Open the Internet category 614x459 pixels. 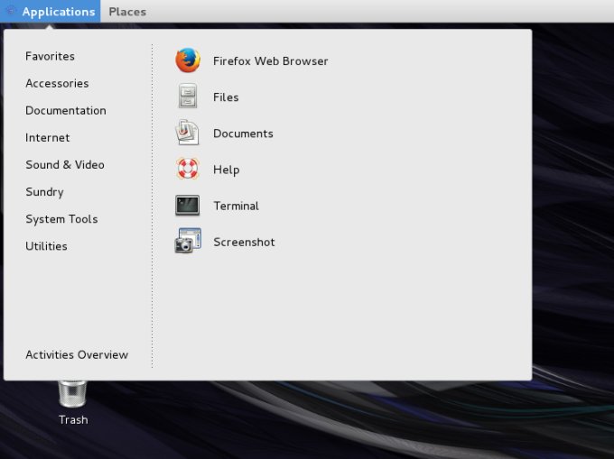[x=47, y=137]
